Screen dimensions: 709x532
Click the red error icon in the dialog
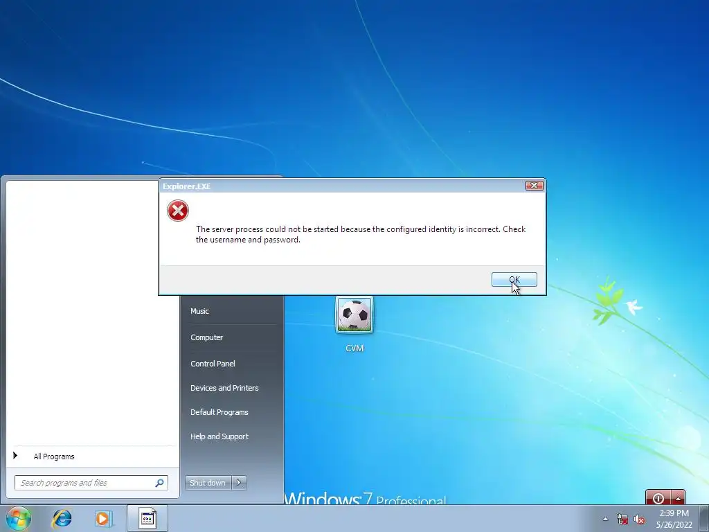point(178,211)
